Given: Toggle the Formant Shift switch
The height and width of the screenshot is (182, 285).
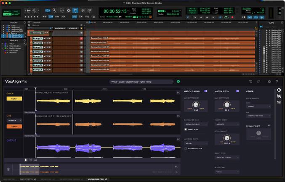Looking at the screenshot, I should pos(269,125).
